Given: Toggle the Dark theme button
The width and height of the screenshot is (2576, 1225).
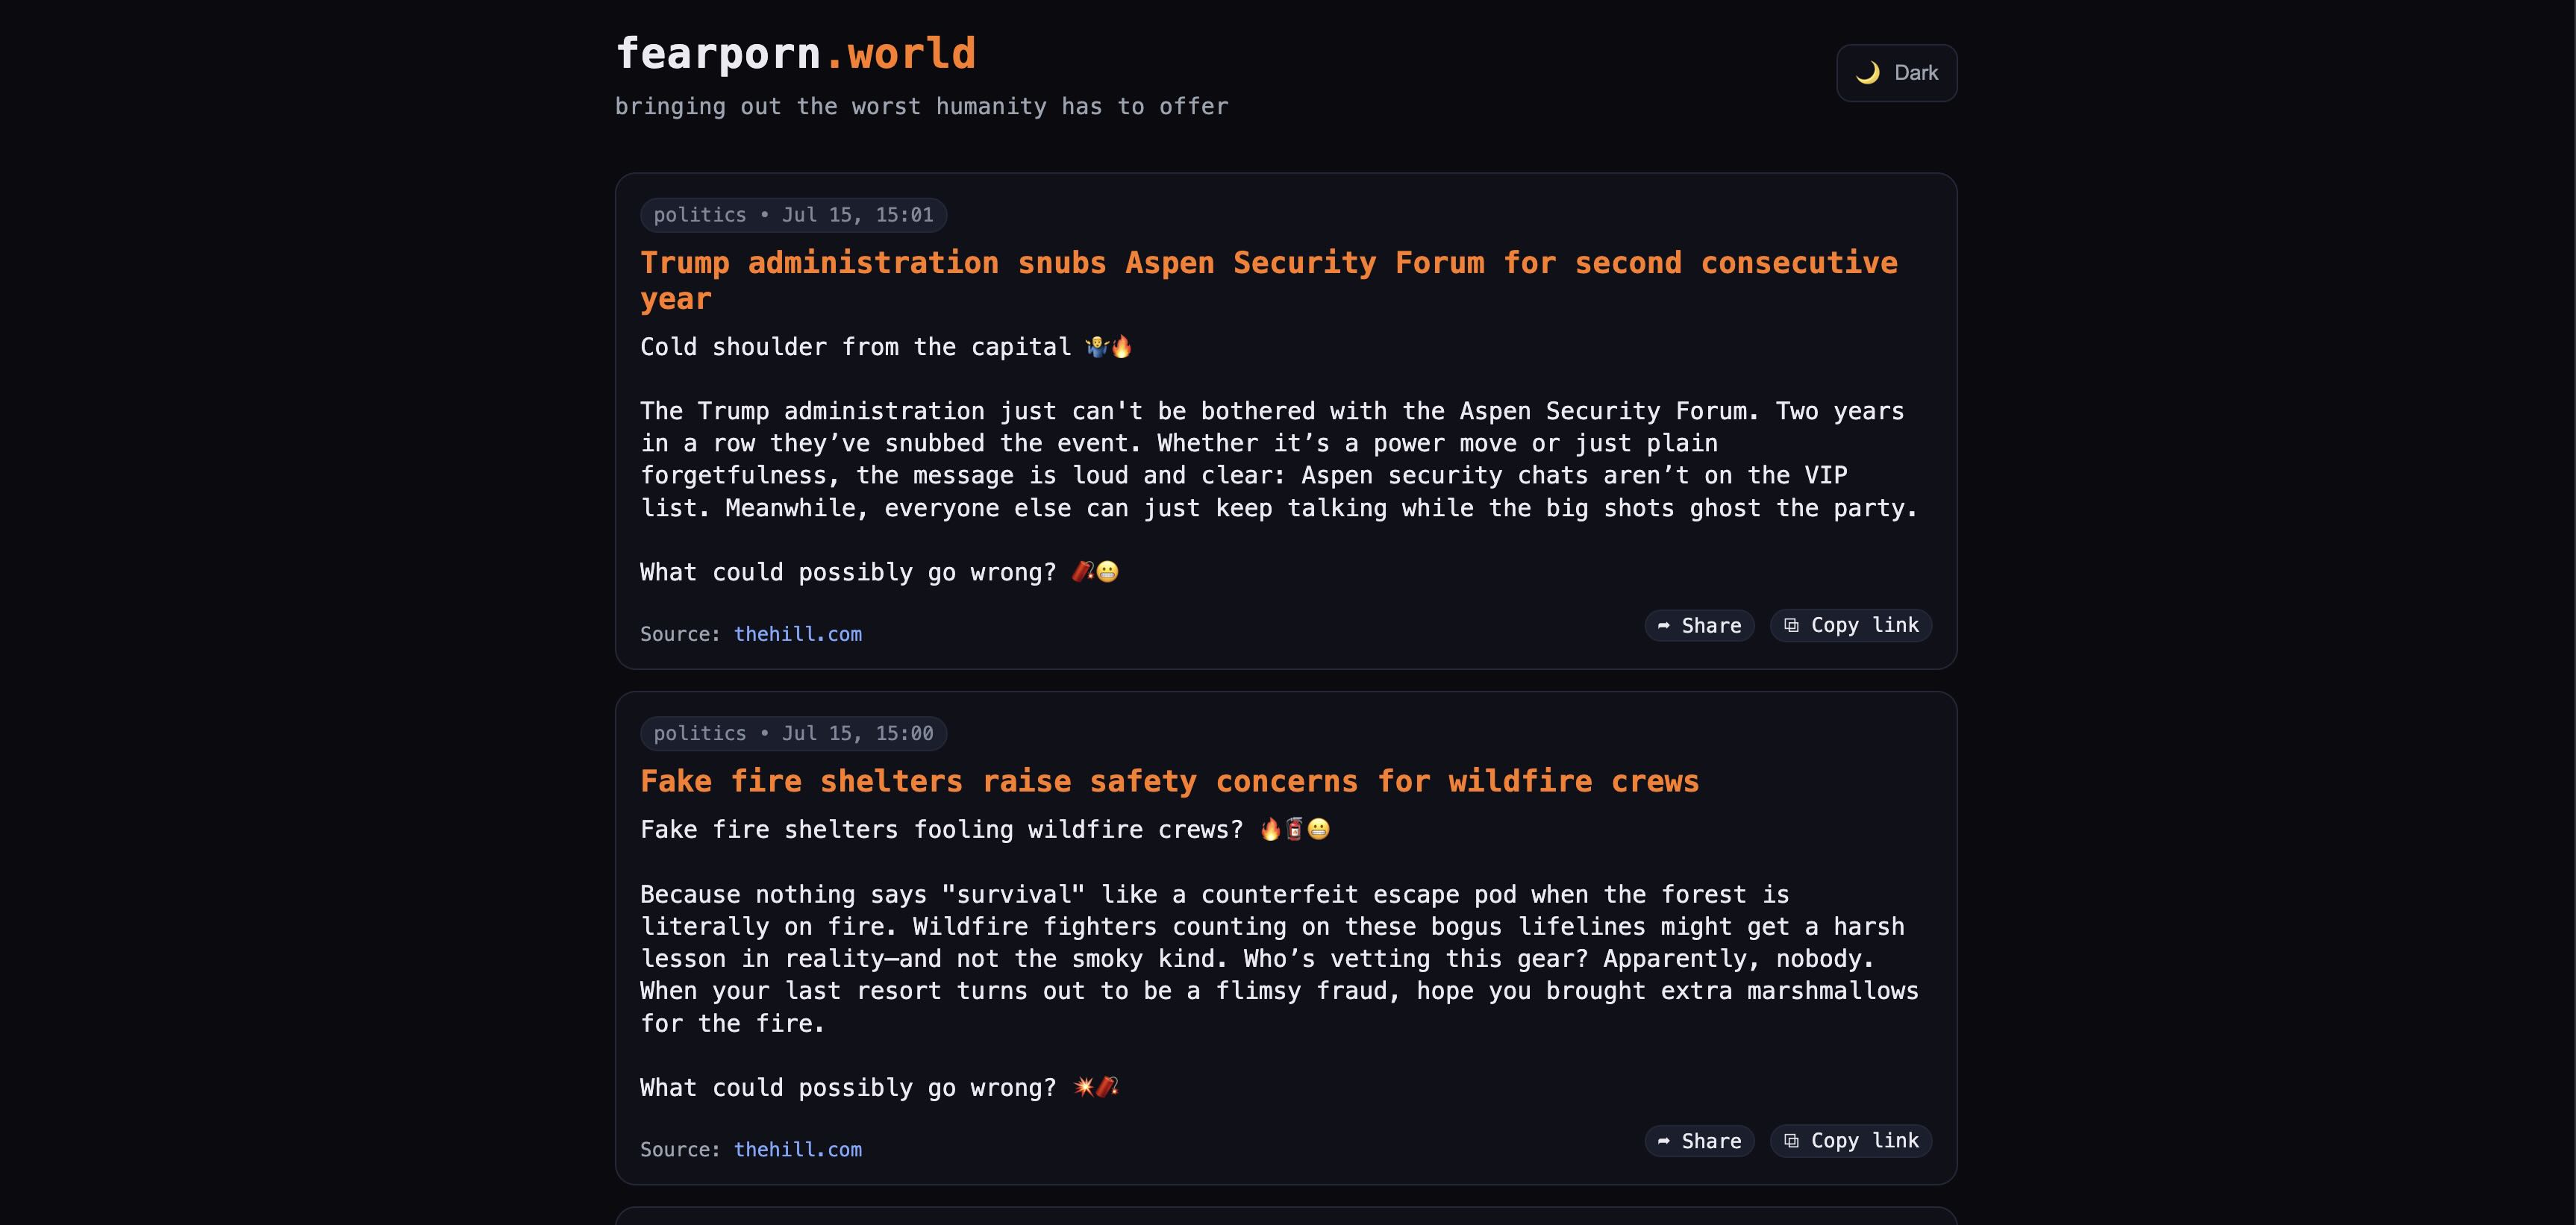Looking at the screenshot, I should click(x=1896, y=73).
